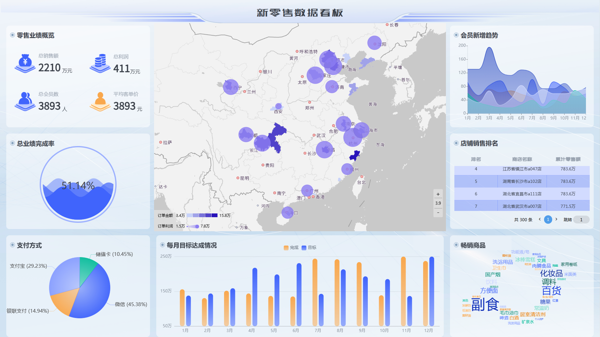Go to previous page in store ranking
Viewport: 600px width, 337px height.
coord(540,219)
